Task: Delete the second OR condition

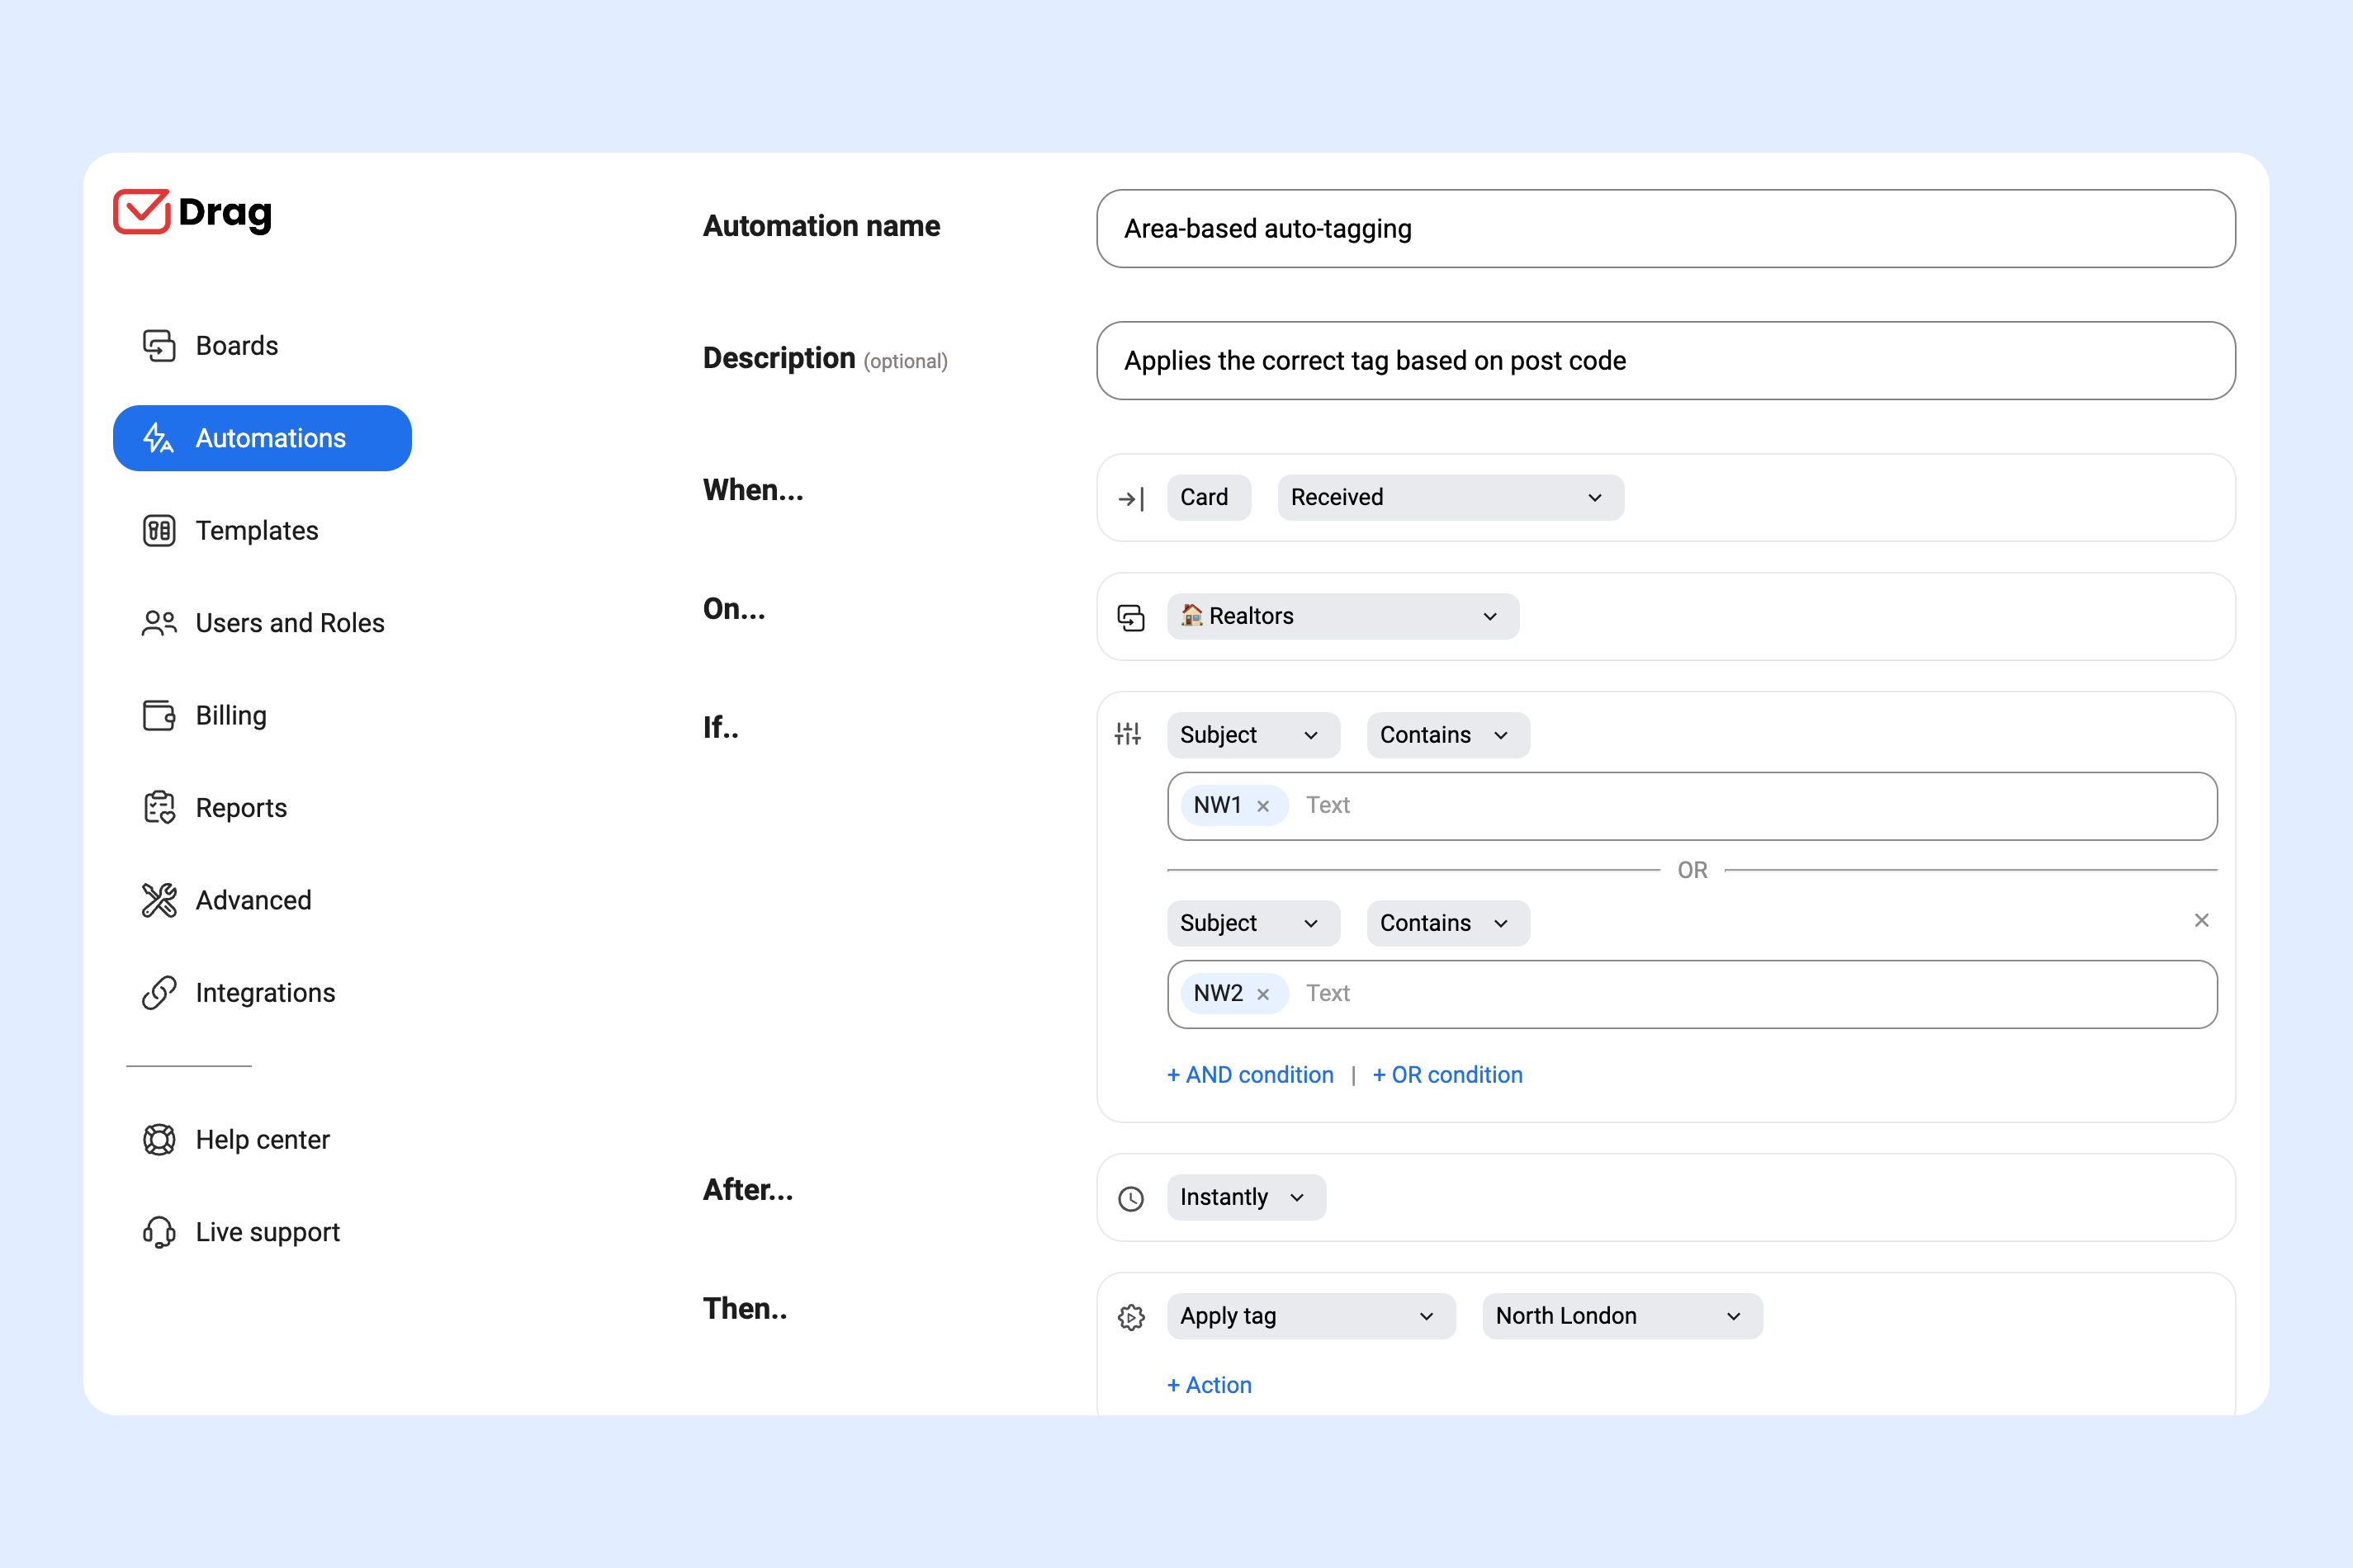Action: tap(2202, 920)
